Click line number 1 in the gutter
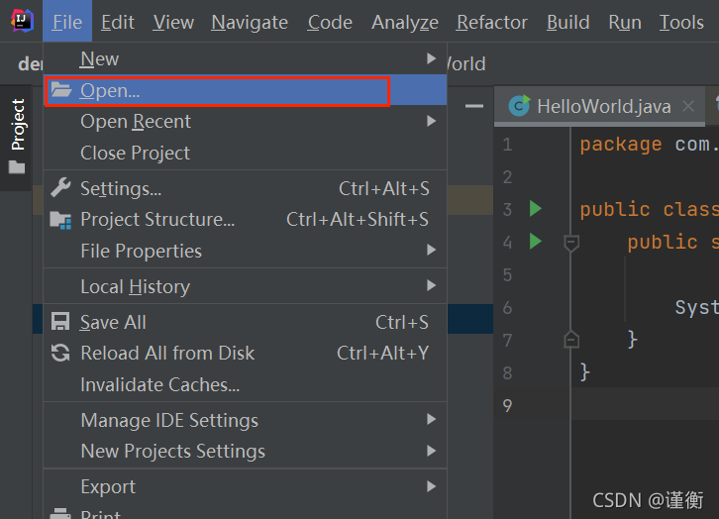Viewport: 719px width, 519px height. [x=507, y=145]
